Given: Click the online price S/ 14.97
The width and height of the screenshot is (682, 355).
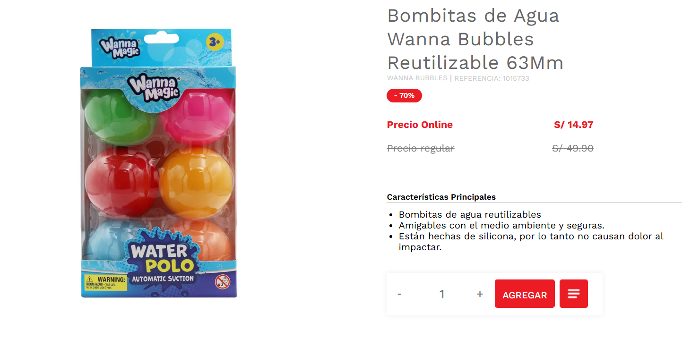Looking at the screenshot, I should click(x=573, y=125).
